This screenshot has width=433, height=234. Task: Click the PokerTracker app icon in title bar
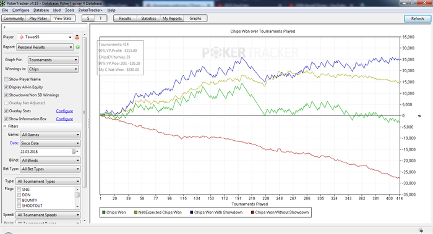click(x=2, y=3)
